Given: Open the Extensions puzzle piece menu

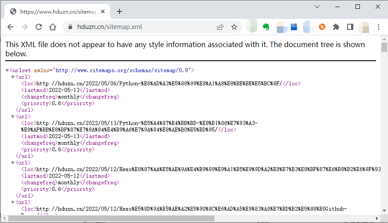Looking at the screenshot, I should 336,27.
